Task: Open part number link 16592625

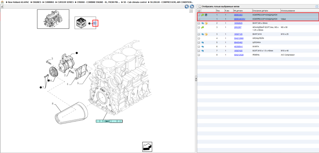Action: point(238,23)
